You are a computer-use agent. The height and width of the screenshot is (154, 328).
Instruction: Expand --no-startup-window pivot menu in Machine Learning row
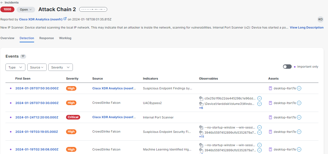click(x=260, y=145)
